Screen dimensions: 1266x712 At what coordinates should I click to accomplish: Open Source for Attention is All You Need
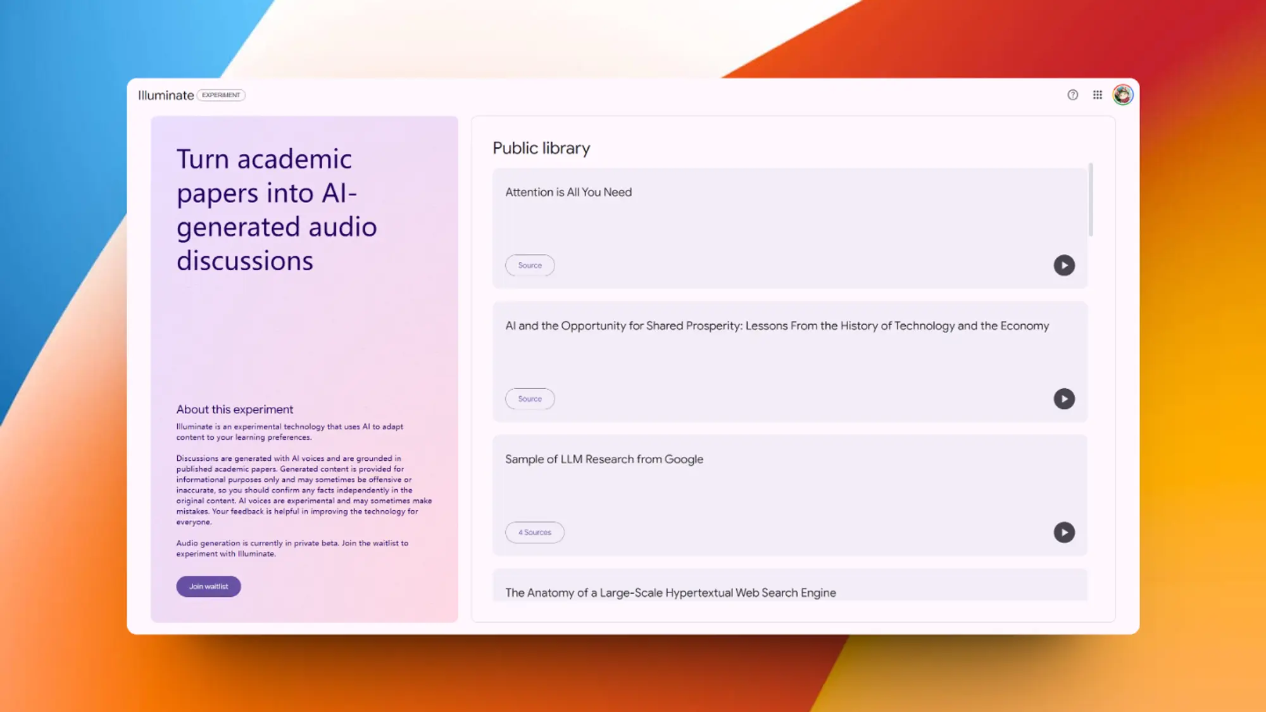(x=530, y=265)
